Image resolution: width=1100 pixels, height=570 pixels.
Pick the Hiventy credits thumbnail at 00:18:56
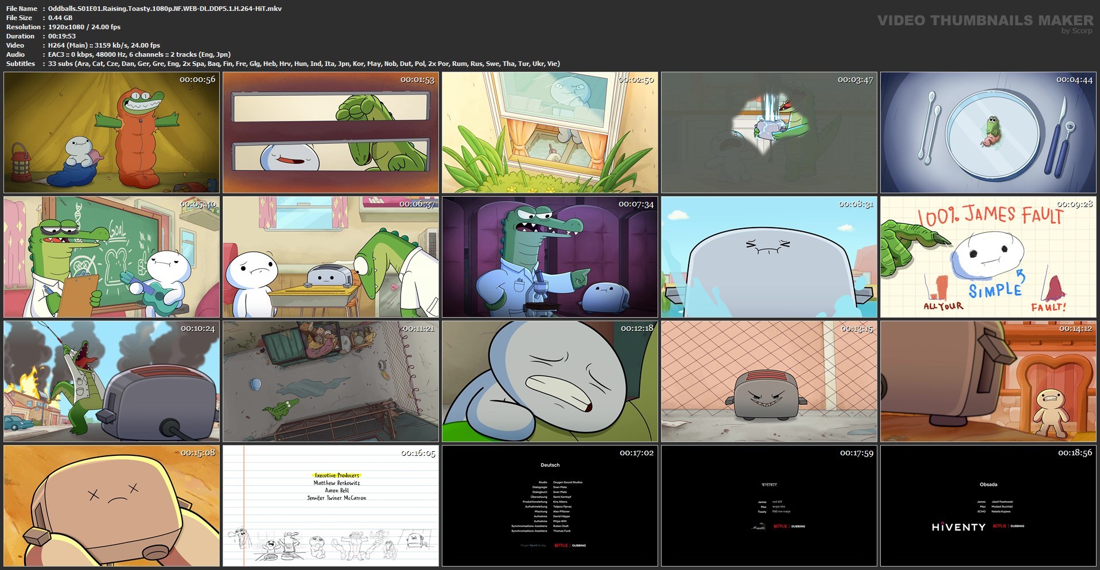tap(989, 506)
